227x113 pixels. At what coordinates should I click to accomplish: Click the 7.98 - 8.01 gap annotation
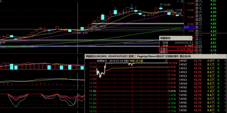pos(82,33)
